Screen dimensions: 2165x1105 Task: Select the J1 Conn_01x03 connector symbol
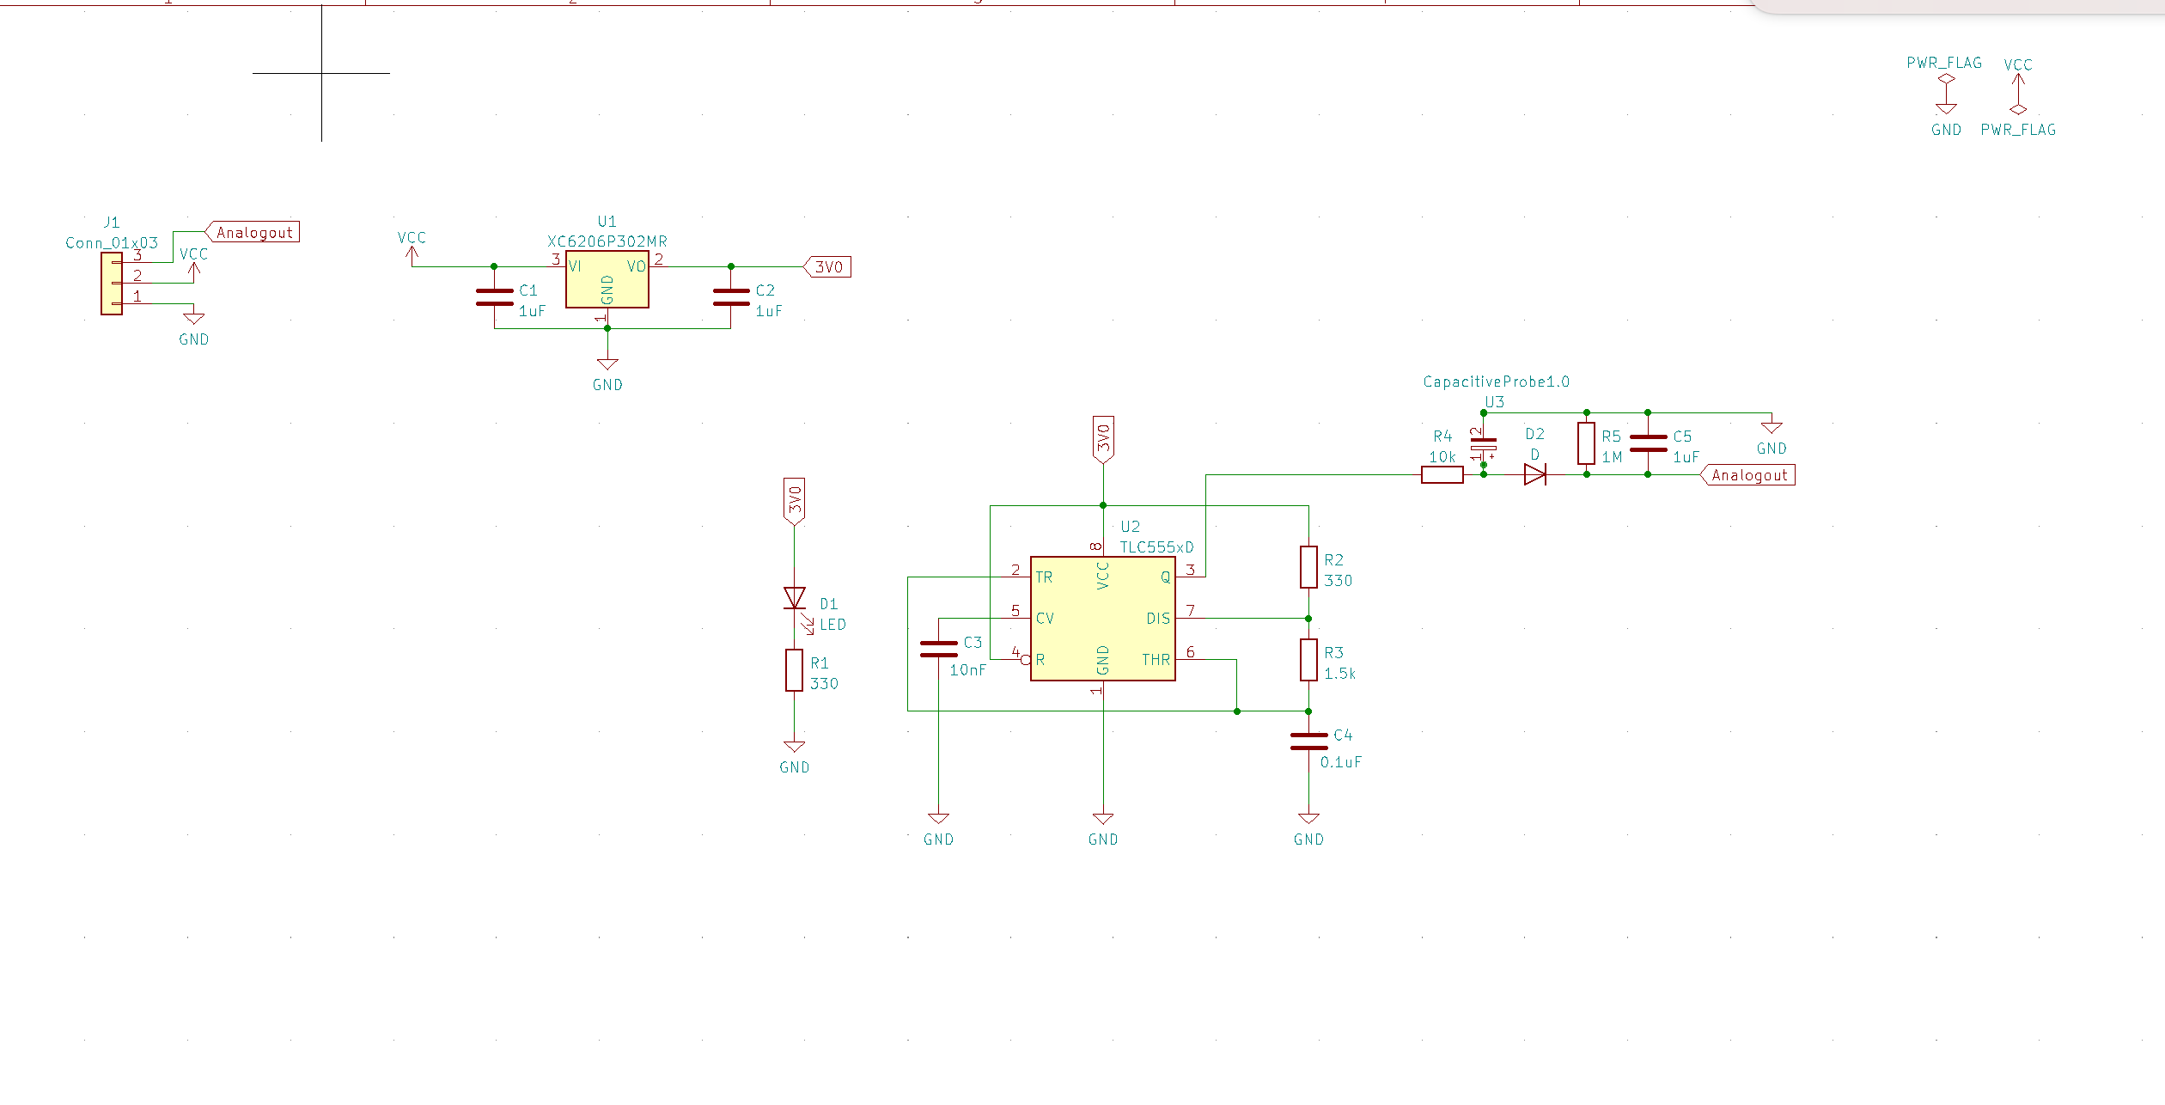tap(112, 284)
